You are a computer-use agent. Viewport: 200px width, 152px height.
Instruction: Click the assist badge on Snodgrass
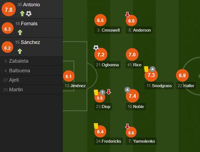tap(152, 69)
